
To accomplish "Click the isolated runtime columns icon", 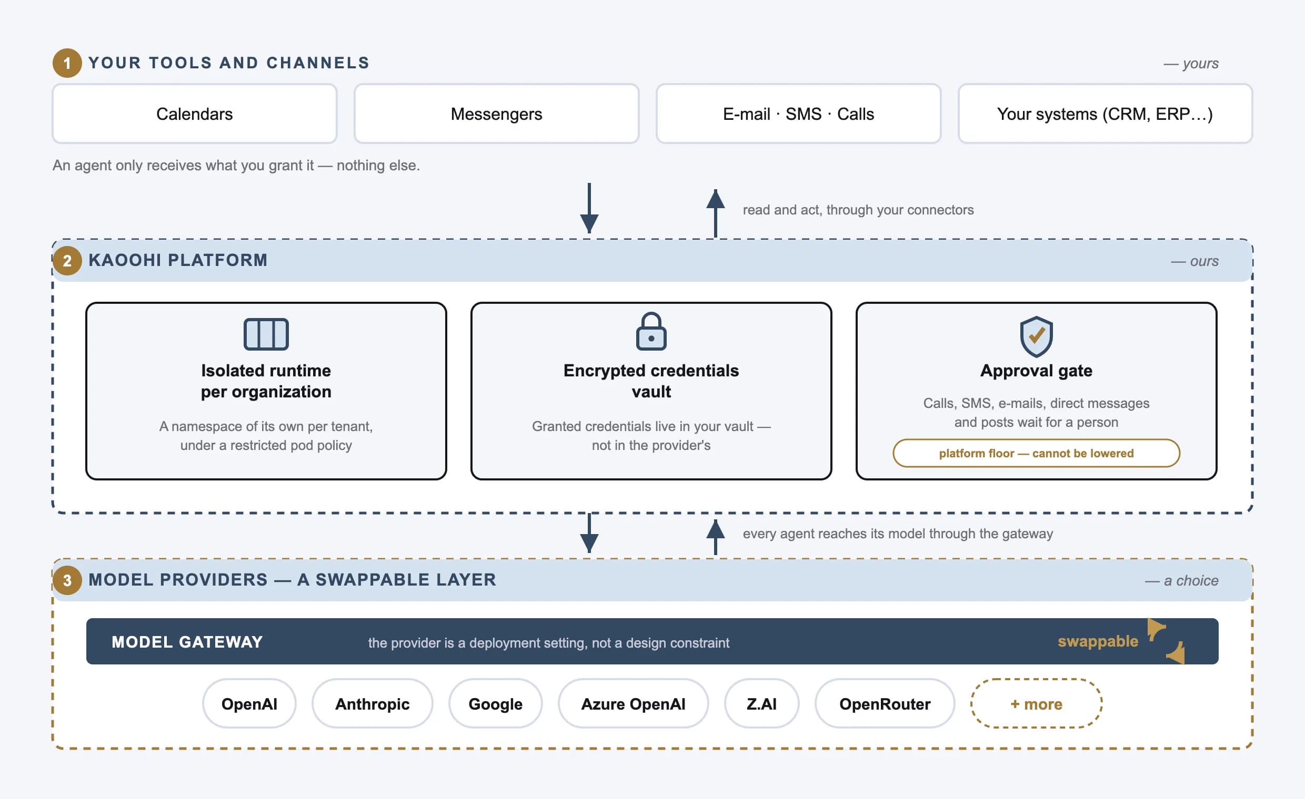I will [266, 334].
